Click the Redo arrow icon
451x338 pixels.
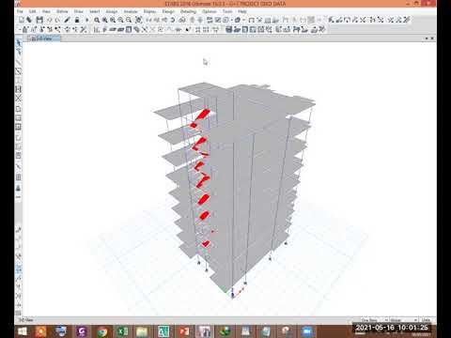point(57,20)
